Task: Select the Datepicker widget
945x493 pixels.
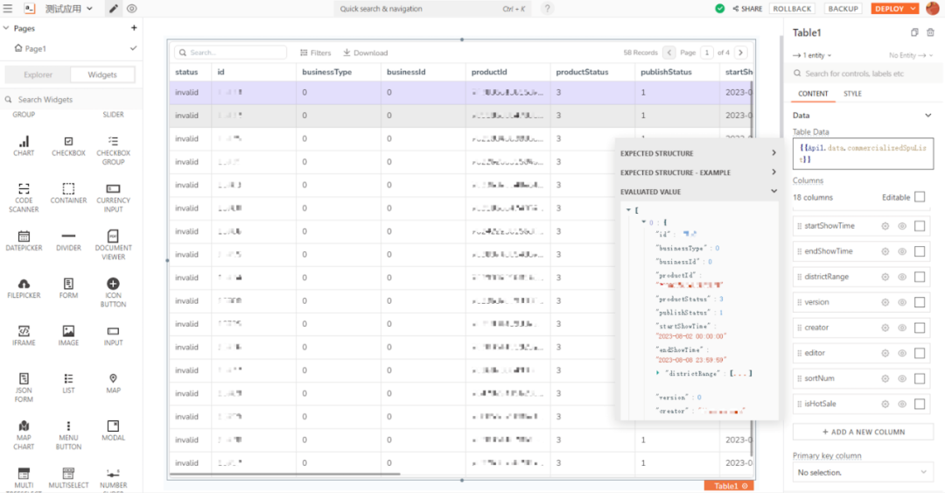Action: [24, 241]
